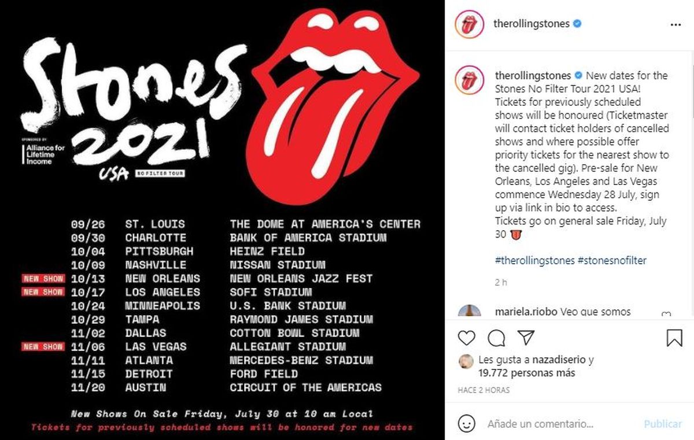Share the post with the paper plane icon
Viewport: 694px width, 440px height.
(526, 338)
